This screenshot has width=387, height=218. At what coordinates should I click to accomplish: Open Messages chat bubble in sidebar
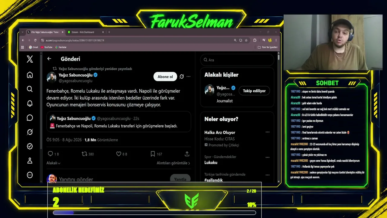(x=30, y=118)
